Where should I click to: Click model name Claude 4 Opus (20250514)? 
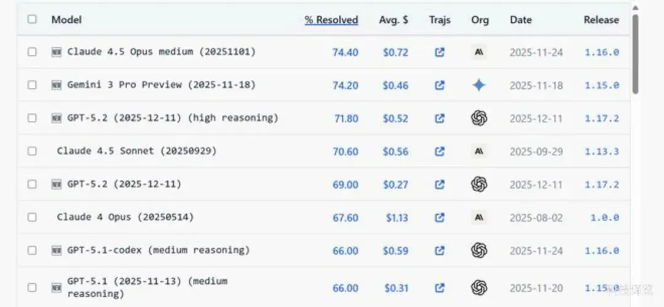(x=125, y=217)
